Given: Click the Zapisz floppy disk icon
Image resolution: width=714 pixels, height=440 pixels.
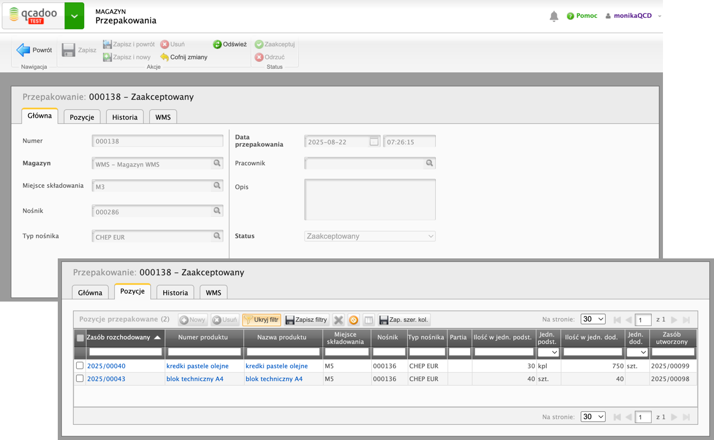Looking at the screenshot, I should pos(68,50).
